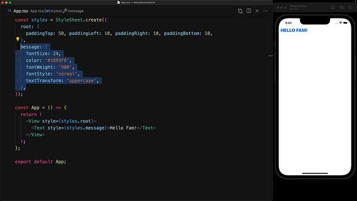The height and width of the screenshot is (201, 357).
Task: Click the 'message:' key in styles
Action: (x=31, y=47)
